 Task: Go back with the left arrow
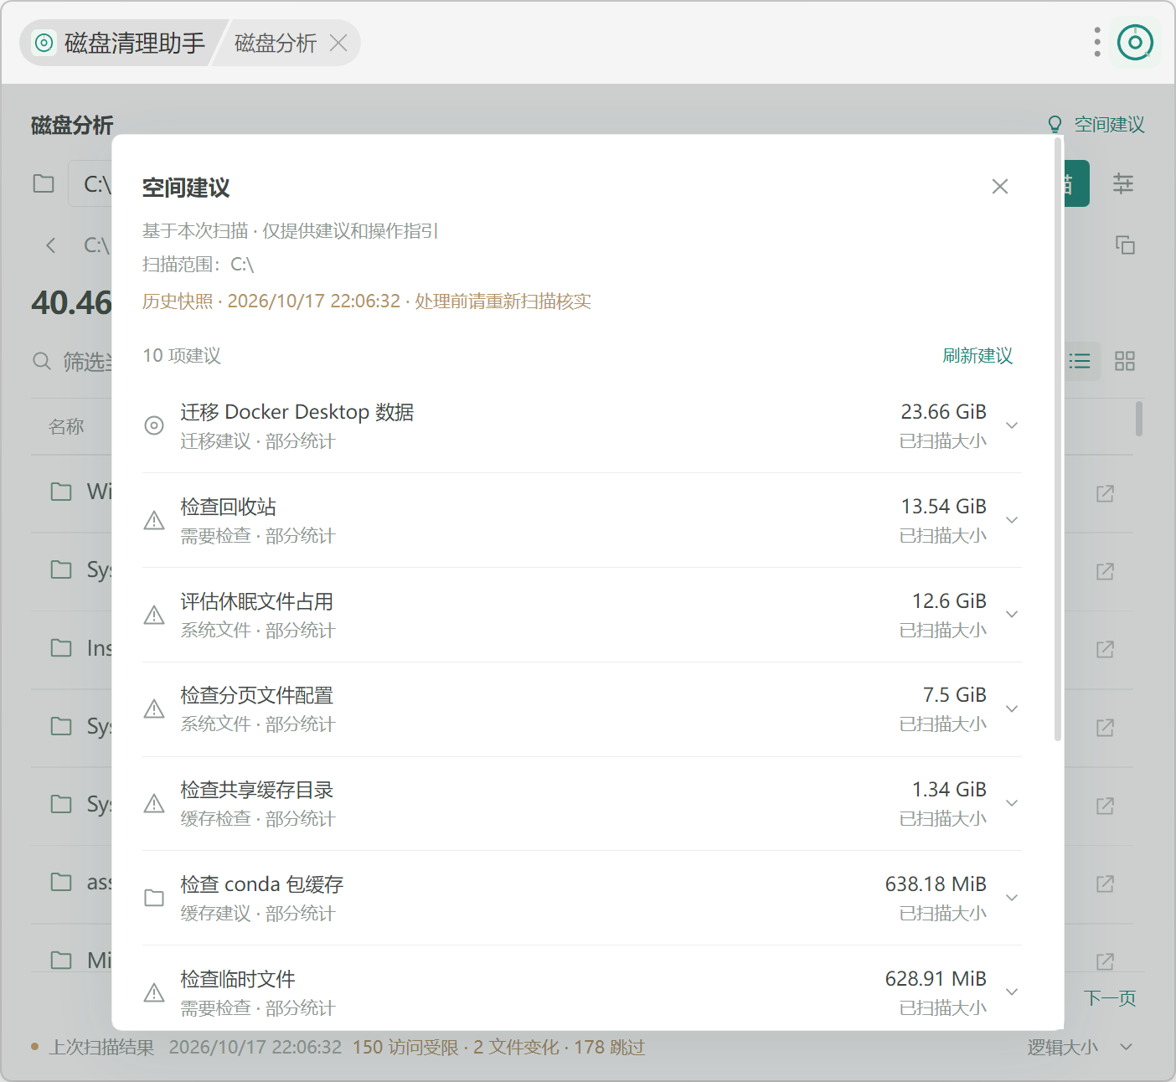tap(51, 245)
